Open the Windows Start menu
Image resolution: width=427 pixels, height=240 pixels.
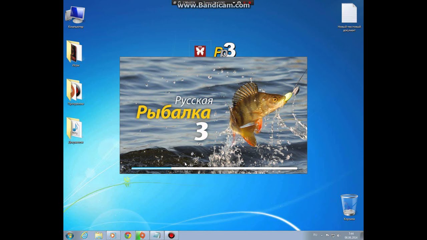pyautogui.click(x=70, y=235)
